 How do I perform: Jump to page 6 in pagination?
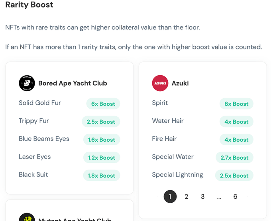[x=235, y=196]
